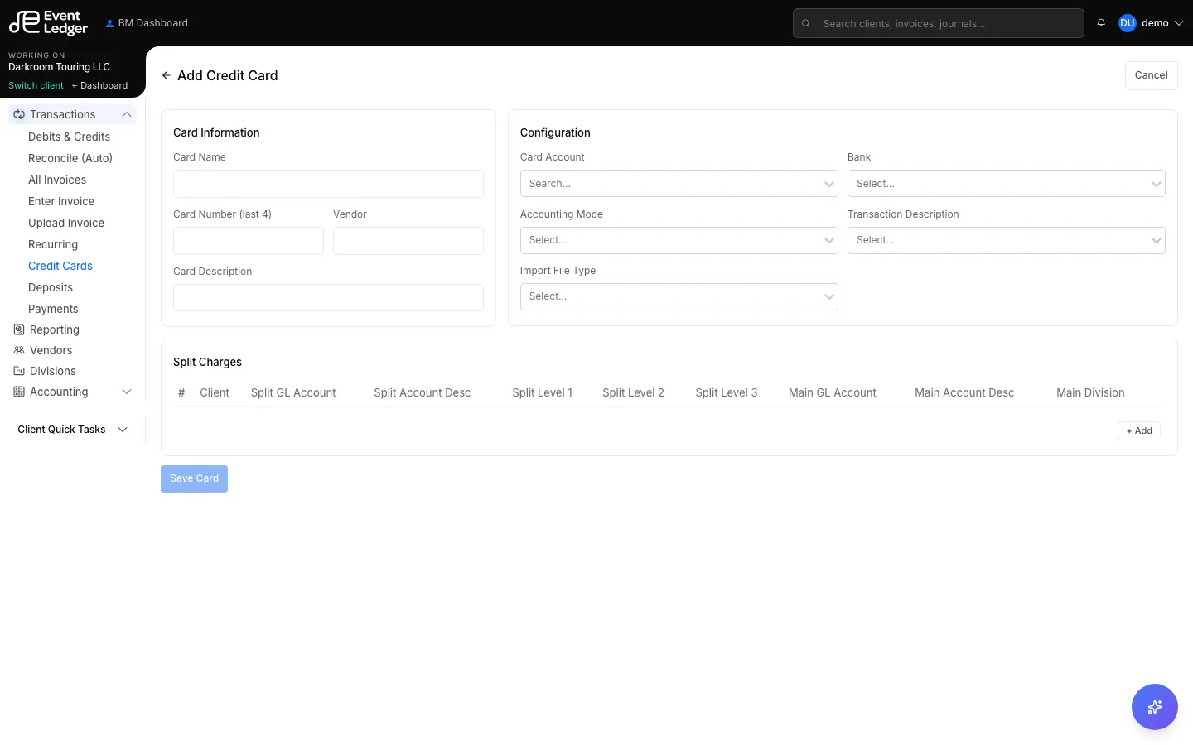Expand Client Quick Tasks
Screen dimensions: 1193x745
pyautogui.click(x=73, y=430)
